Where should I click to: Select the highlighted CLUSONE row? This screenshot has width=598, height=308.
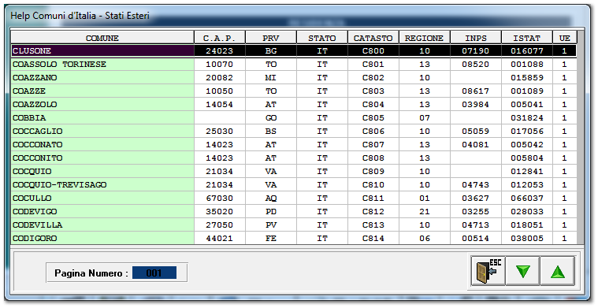pyautogui.click(x=294, y=50)
